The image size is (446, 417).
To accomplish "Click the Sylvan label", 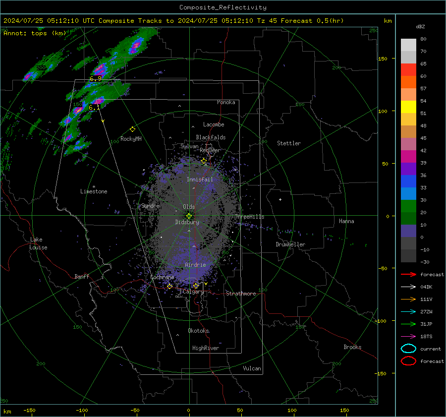I will pyautogui.click(x=189, y=146).
